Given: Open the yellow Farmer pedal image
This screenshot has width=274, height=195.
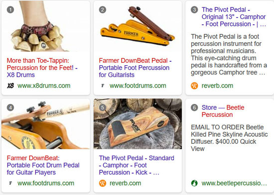Looking at the screenshot, I should point(137,26).
